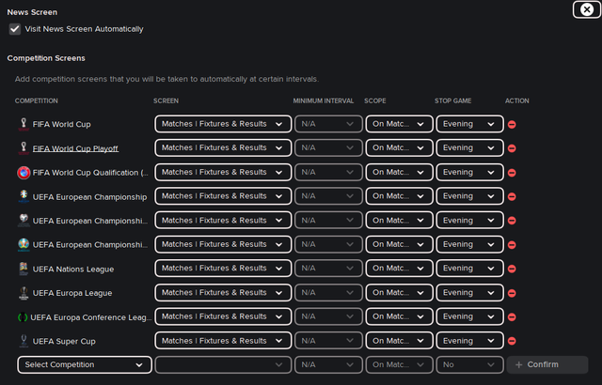
Task: Open the Stop Game 'No' dropdown
Action: tap(469, 364)
